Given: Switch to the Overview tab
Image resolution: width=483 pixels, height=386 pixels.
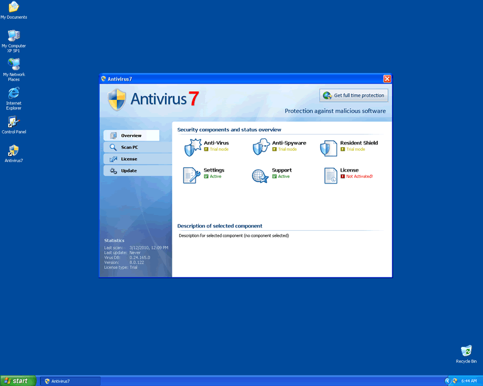Looking at the screenshot, I should 131,136.
